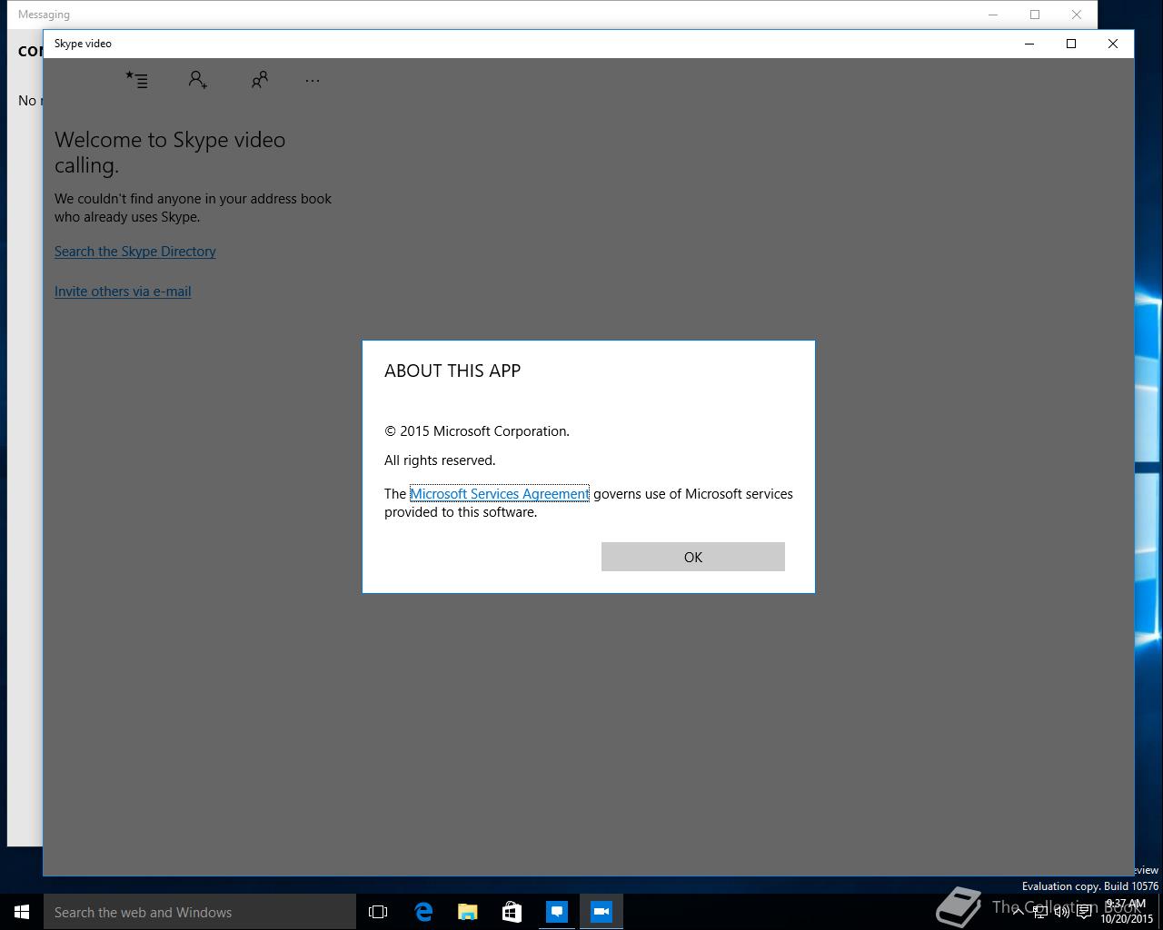Open the taskbar clock and date
This screenshot has width=1163, height=930.
[1127, 912]
